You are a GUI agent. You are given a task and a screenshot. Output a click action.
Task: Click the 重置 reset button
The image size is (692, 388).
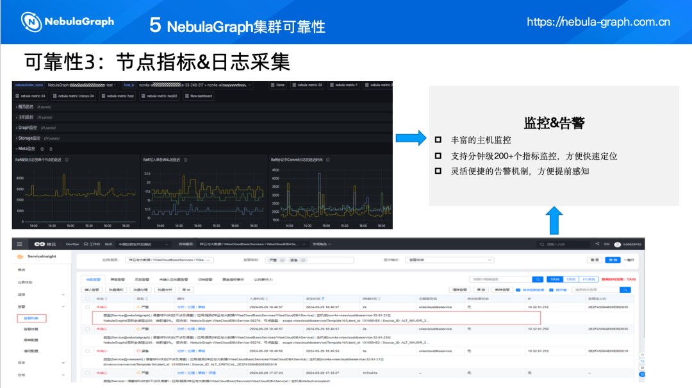pyautogui.click(x=595, y=260)
